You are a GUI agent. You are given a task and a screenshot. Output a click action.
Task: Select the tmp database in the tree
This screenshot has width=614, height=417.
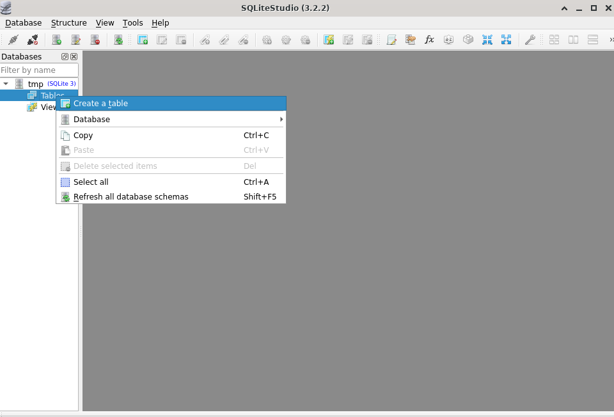tap(35, 84)
